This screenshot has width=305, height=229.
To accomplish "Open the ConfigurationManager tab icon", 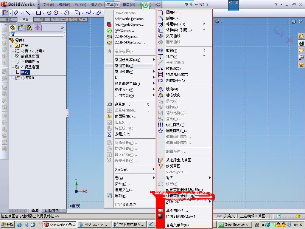I will point(29,28).
